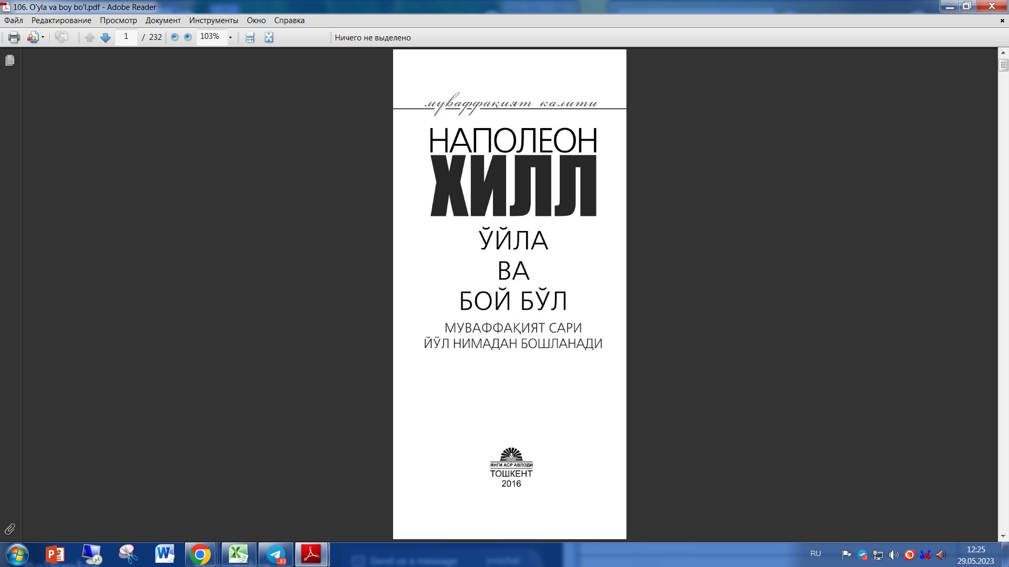The width and height of the screenshot is (1009, 567).
Task: Open the Справка menu
Action: pyautogui.click(x=289, y=20)
